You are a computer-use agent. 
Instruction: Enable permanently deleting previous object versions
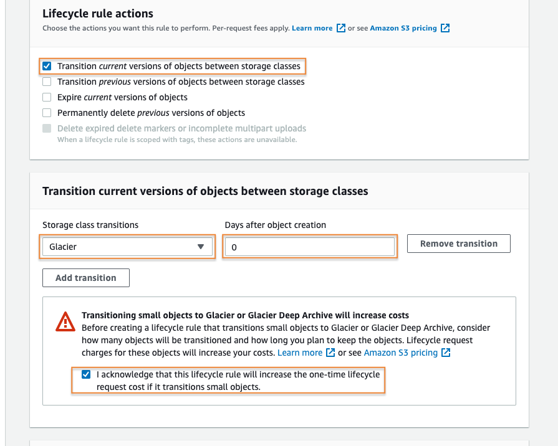47,113
